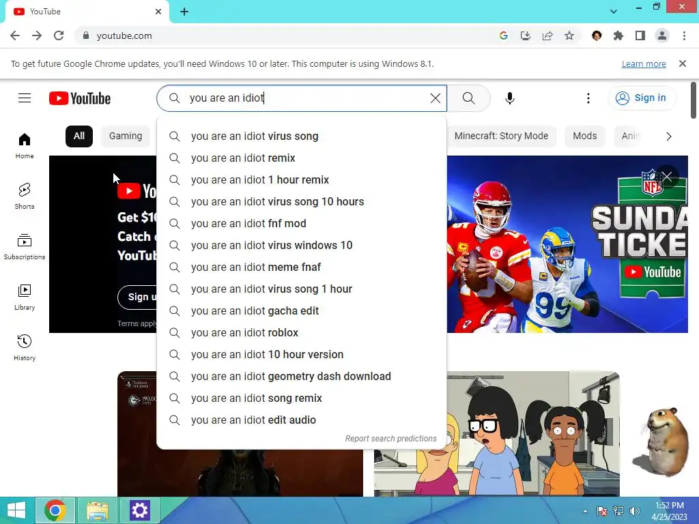Bookmark this tab with the star

(569, 35)
